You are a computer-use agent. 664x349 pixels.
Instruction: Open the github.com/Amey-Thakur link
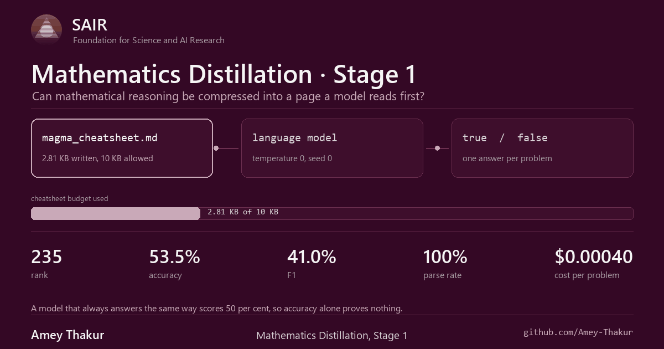coord(578,332)
